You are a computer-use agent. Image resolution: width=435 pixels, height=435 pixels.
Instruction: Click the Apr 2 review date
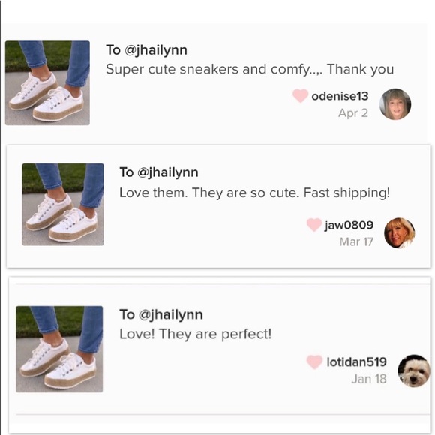point(353,113)
